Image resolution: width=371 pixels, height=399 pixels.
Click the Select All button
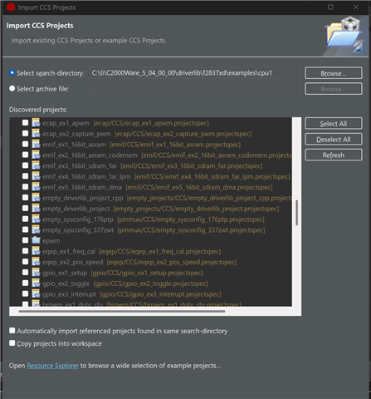pos(334,124)
